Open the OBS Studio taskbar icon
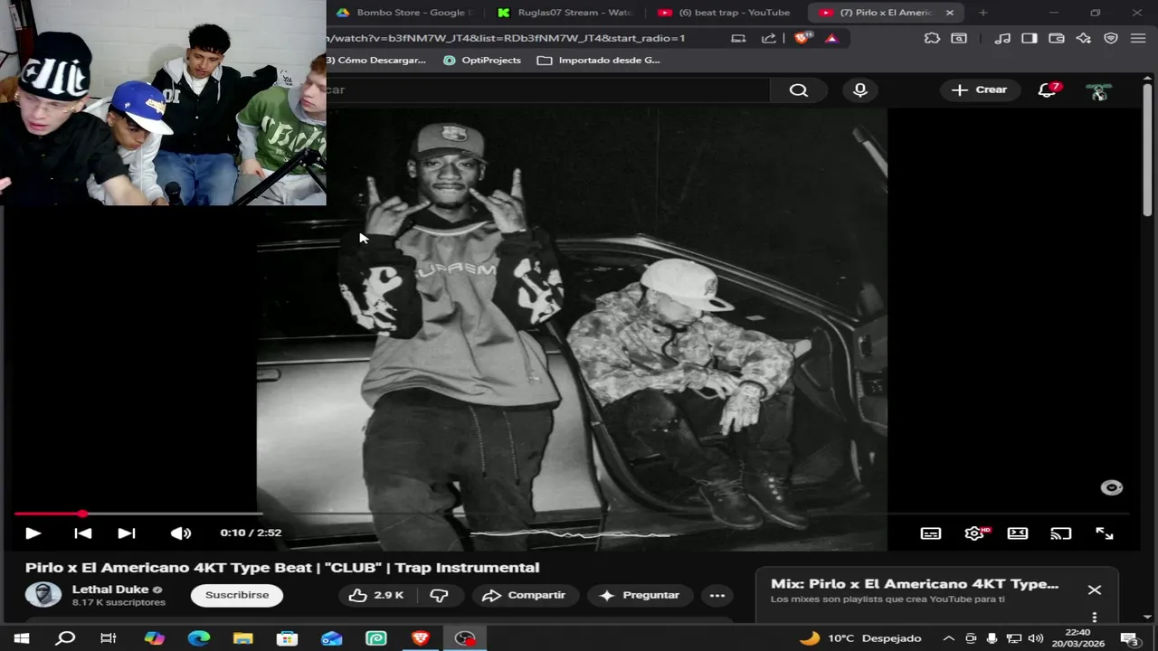Viewport: 1158px width, 651px height. click(x=465, y=638)
